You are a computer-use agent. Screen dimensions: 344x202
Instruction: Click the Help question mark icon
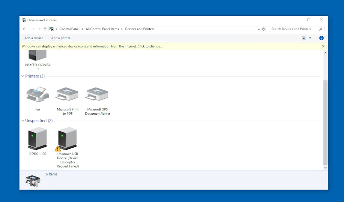tap(321, 38)
